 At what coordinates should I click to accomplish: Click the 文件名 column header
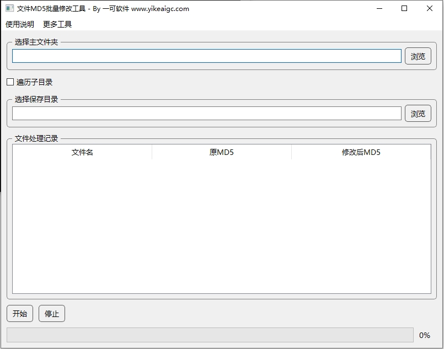[x=82, y=152]
